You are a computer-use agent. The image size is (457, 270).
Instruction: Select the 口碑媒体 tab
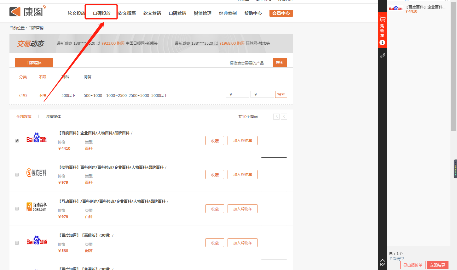click(34, 63)
